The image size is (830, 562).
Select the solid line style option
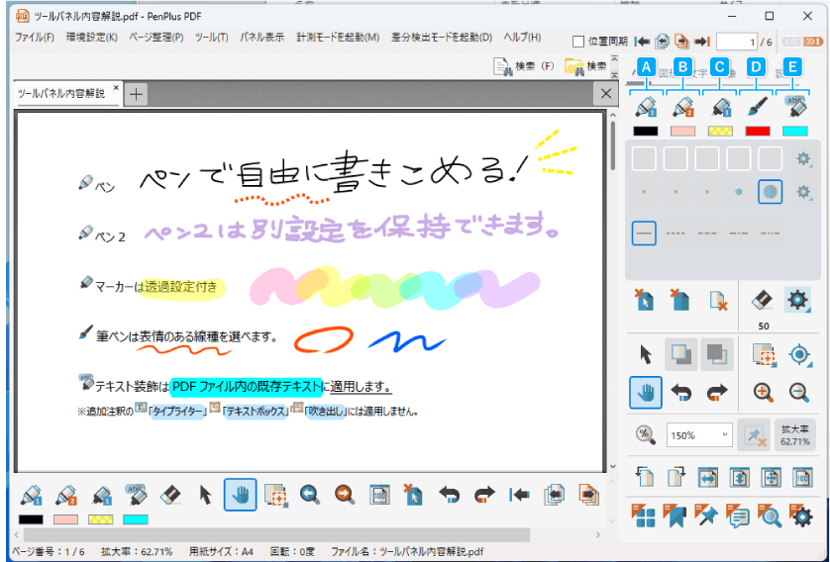pyautogui.click(x=645, y=234)
